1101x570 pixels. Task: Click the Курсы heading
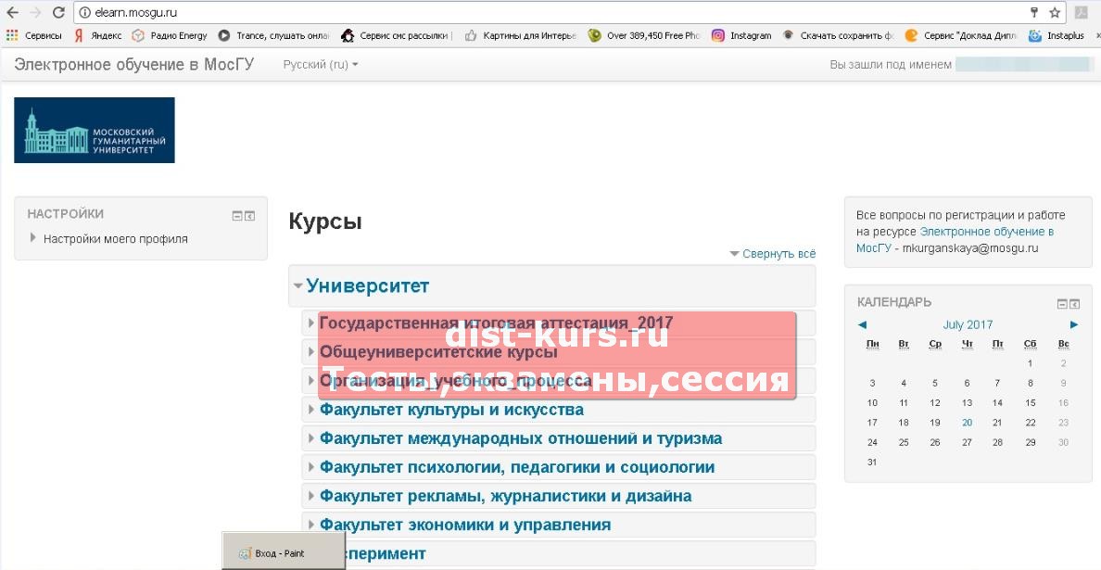[325, 222]
